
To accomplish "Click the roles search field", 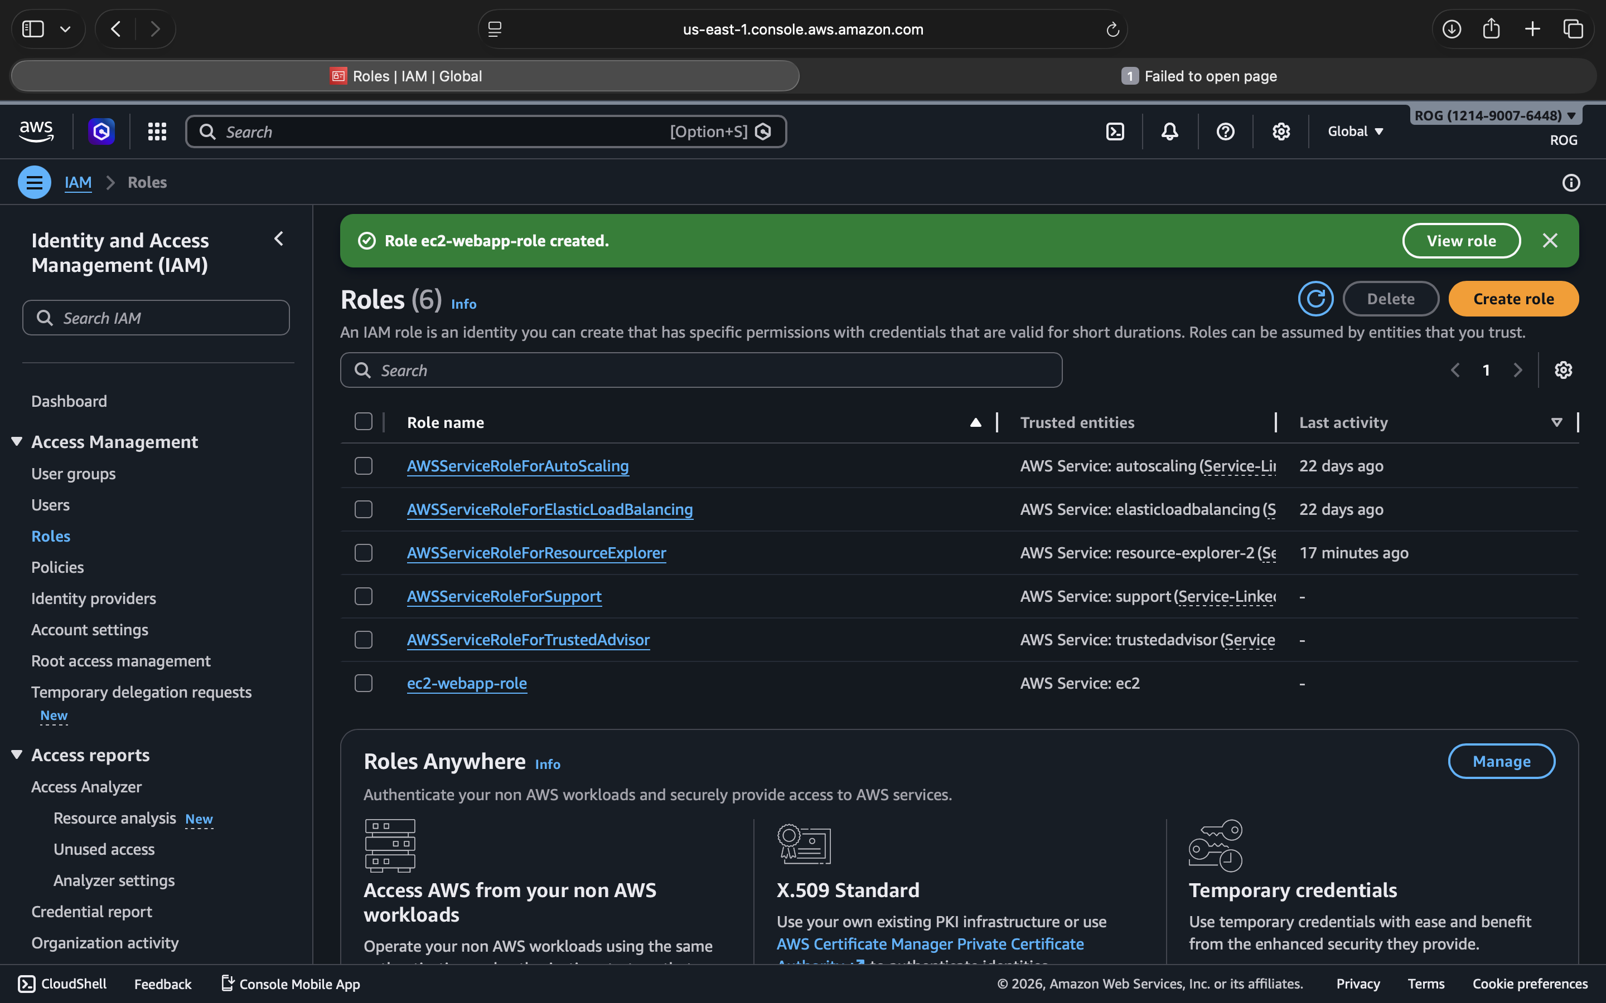I will coord(701,370).
